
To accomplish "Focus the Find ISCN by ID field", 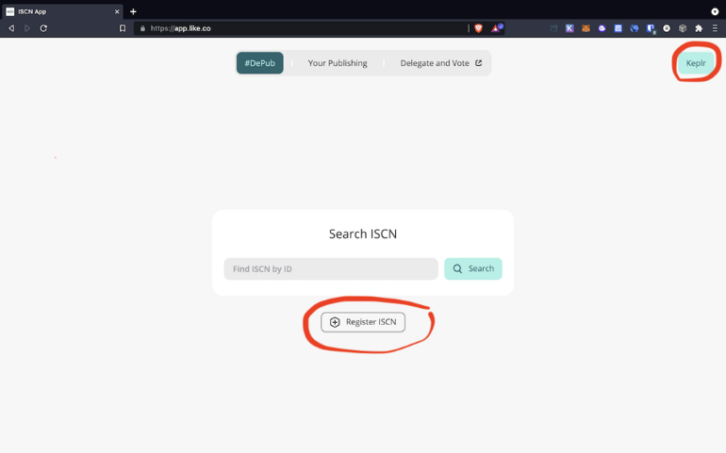I will (x=331, y=268).
